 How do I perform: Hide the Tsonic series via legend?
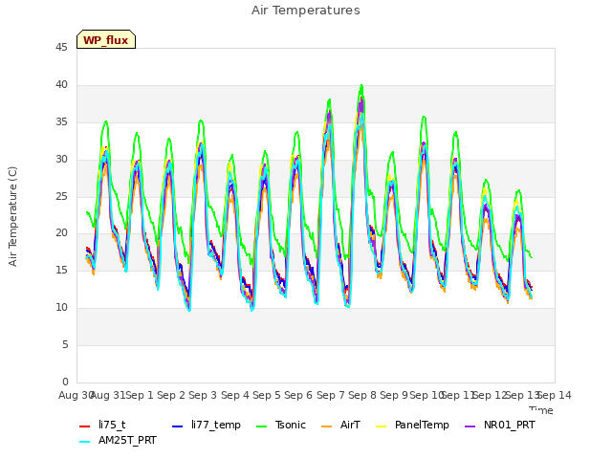(x=280, y=425)
